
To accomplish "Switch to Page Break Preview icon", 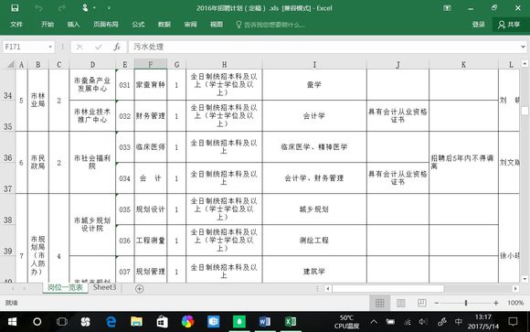I will 422,303.
